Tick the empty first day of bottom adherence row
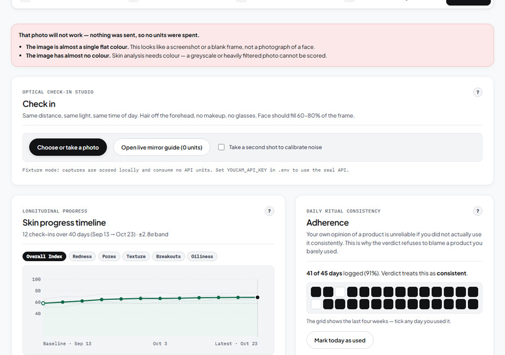505x355 pixels. 316,304
